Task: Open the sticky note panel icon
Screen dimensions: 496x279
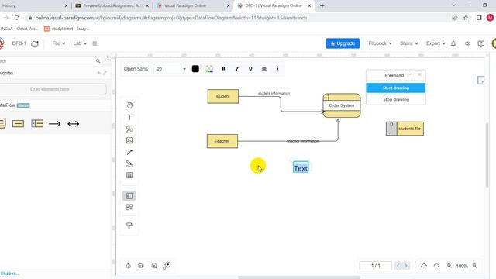Action: coord(480,80)
